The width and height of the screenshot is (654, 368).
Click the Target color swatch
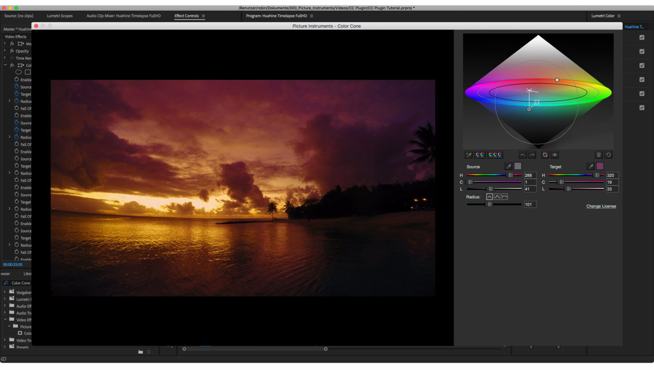point(600,166)
